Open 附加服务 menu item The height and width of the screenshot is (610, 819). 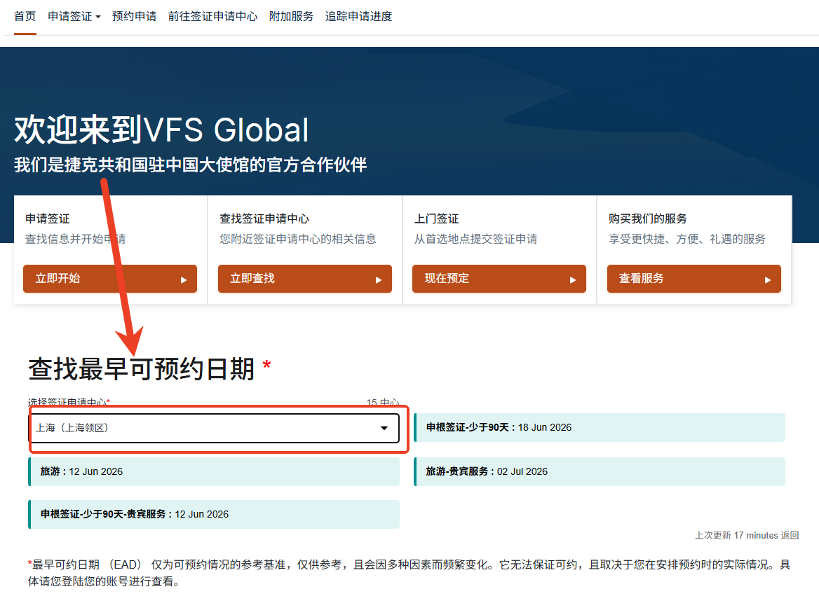point(291,16)
